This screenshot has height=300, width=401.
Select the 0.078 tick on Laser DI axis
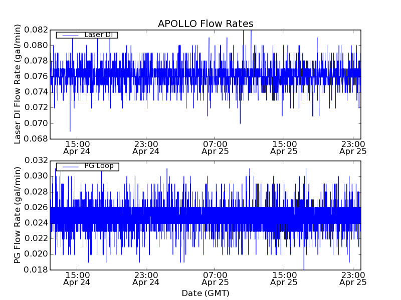pos(36,61)
